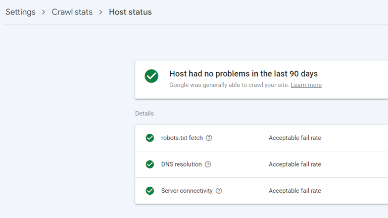Click the Server connectivity green check icon

[x=150, y=191]
